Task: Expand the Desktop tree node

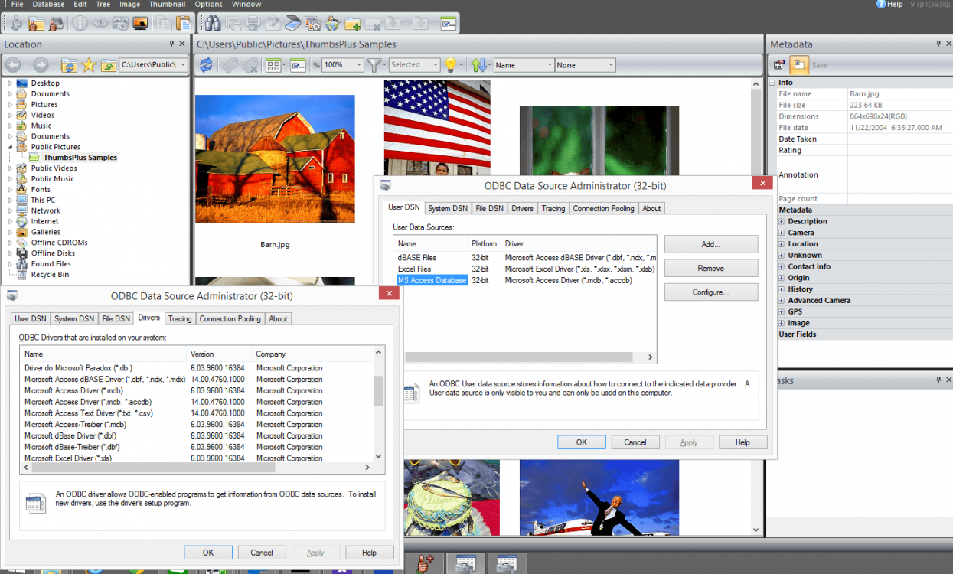Action: click(x=11, y=83)
